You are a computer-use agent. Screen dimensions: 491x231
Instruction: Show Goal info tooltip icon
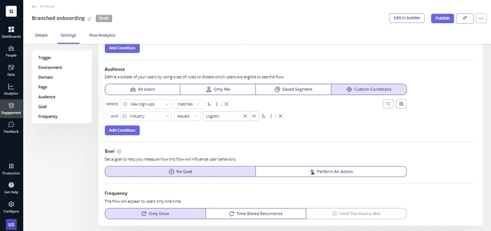(119, 151)
